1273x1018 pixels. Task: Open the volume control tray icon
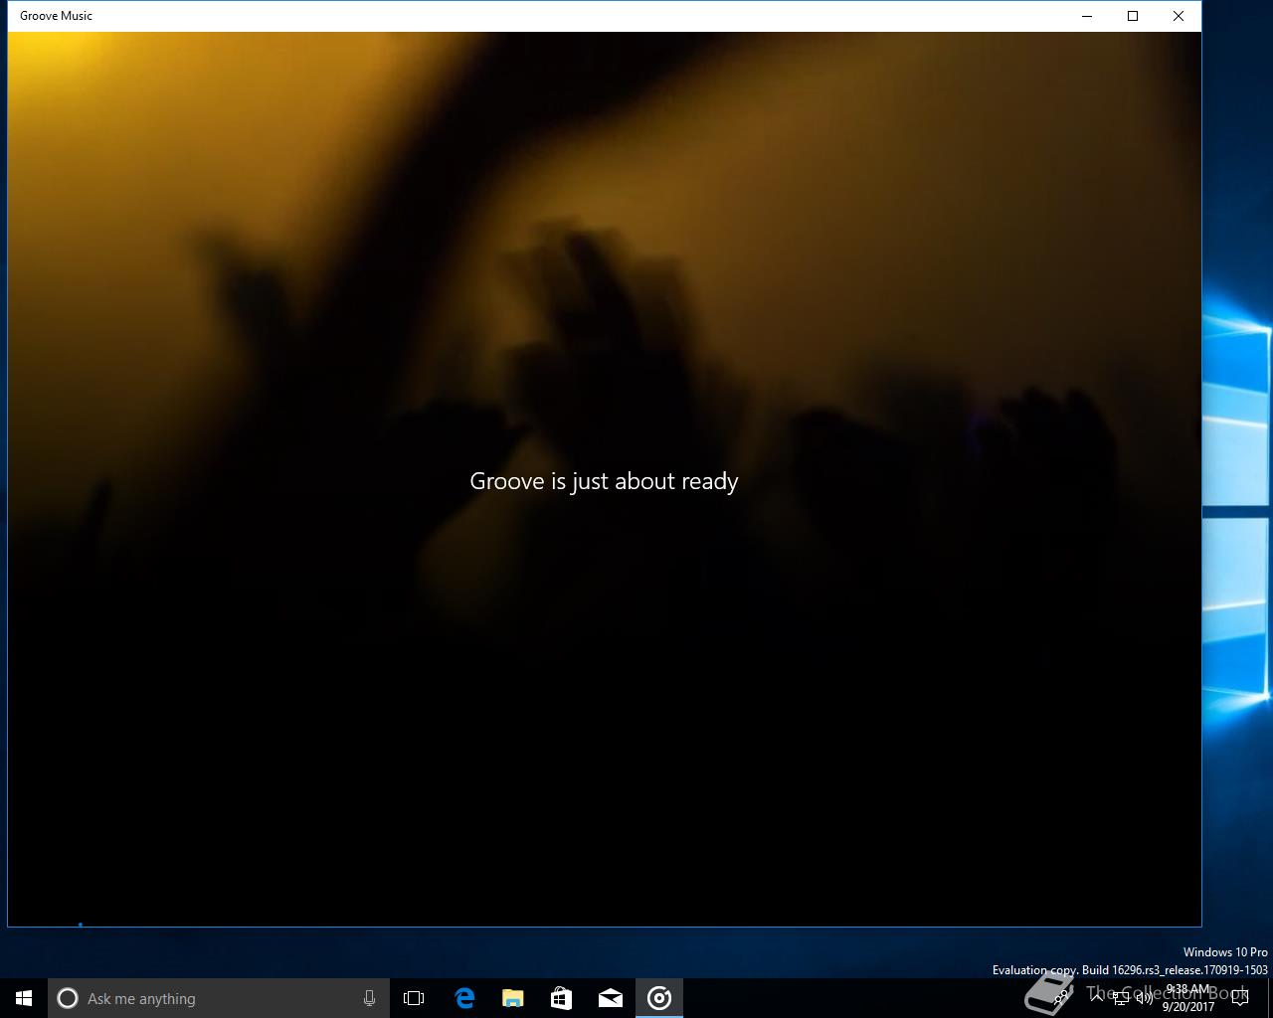1145,998
